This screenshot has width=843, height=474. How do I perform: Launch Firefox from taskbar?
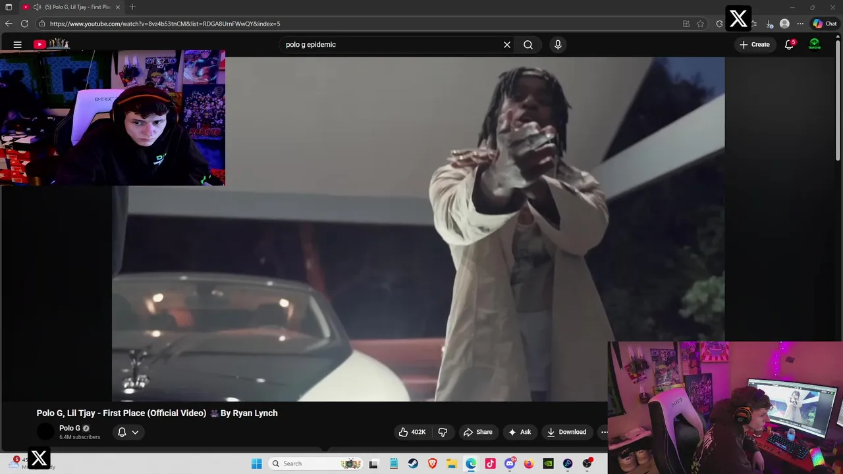529,463
